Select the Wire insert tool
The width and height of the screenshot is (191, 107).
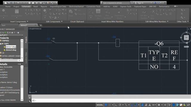[91, 13]
